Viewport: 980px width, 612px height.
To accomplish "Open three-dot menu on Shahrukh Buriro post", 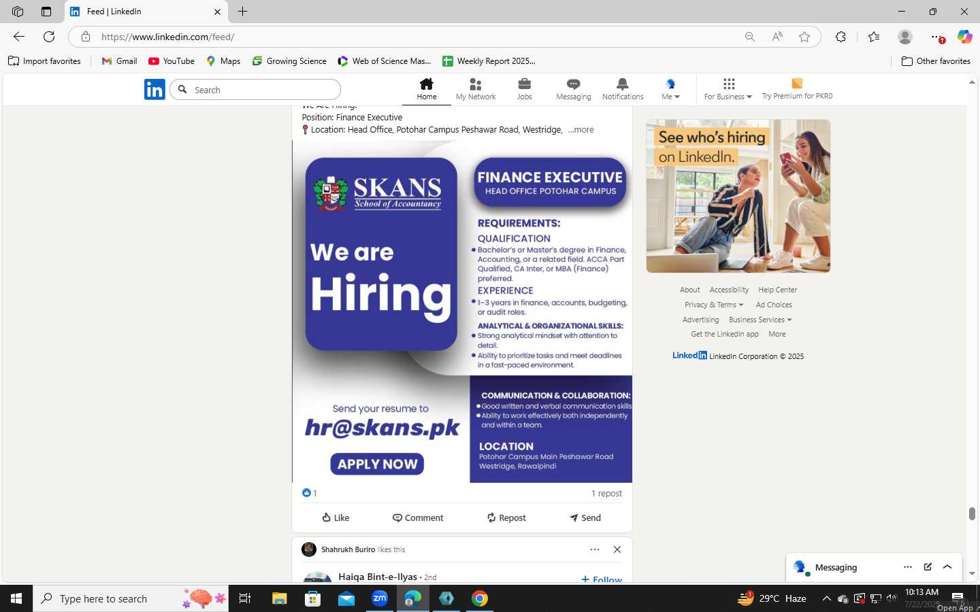I will [x=595, y=549].
